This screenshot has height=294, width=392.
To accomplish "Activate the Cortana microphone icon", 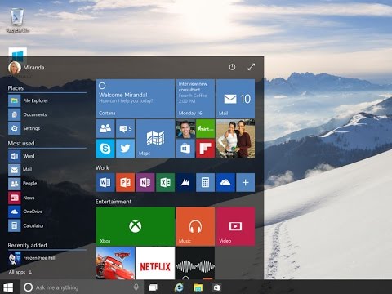I will (x=136, y=287).
